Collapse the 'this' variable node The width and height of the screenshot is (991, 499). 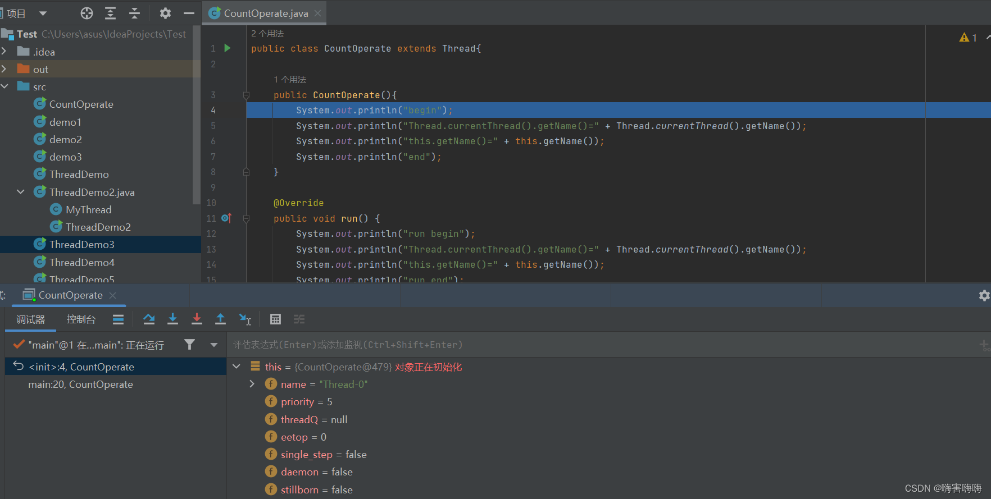(x=237, y=367)
